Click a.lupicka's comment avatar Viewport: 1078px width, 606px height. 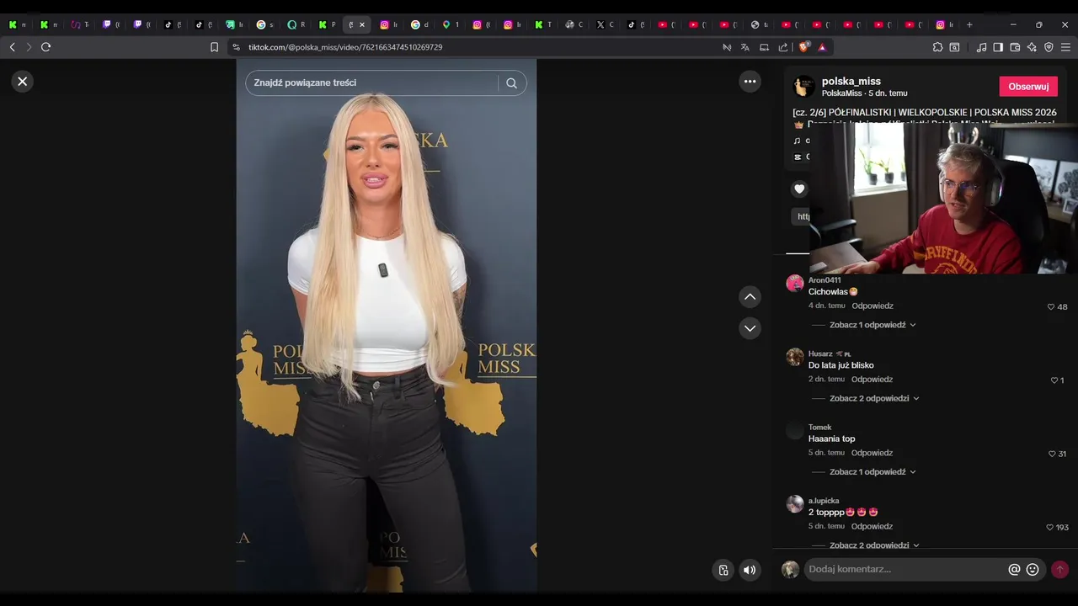[x=795, y=504]
